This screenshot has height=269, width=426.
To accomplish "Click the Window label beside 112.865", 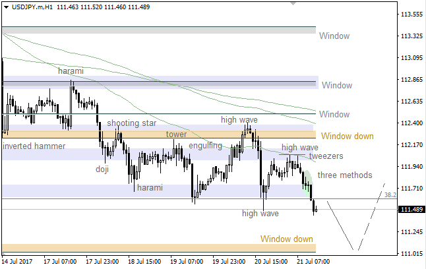I will 337,85.
